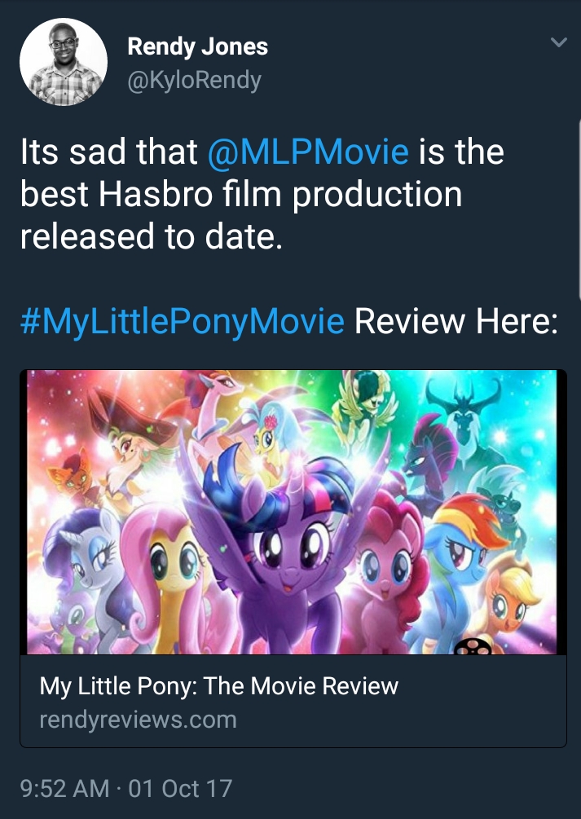Click the "best Hasbro film production" tweet text
Screen dimensions: 581x819
(240, 195)
